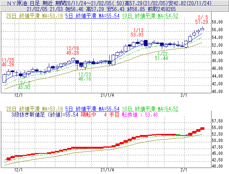229x174 pixels.
Task: Click the 40.00 axis label in upper chart
Action: (x=217, y=92)
